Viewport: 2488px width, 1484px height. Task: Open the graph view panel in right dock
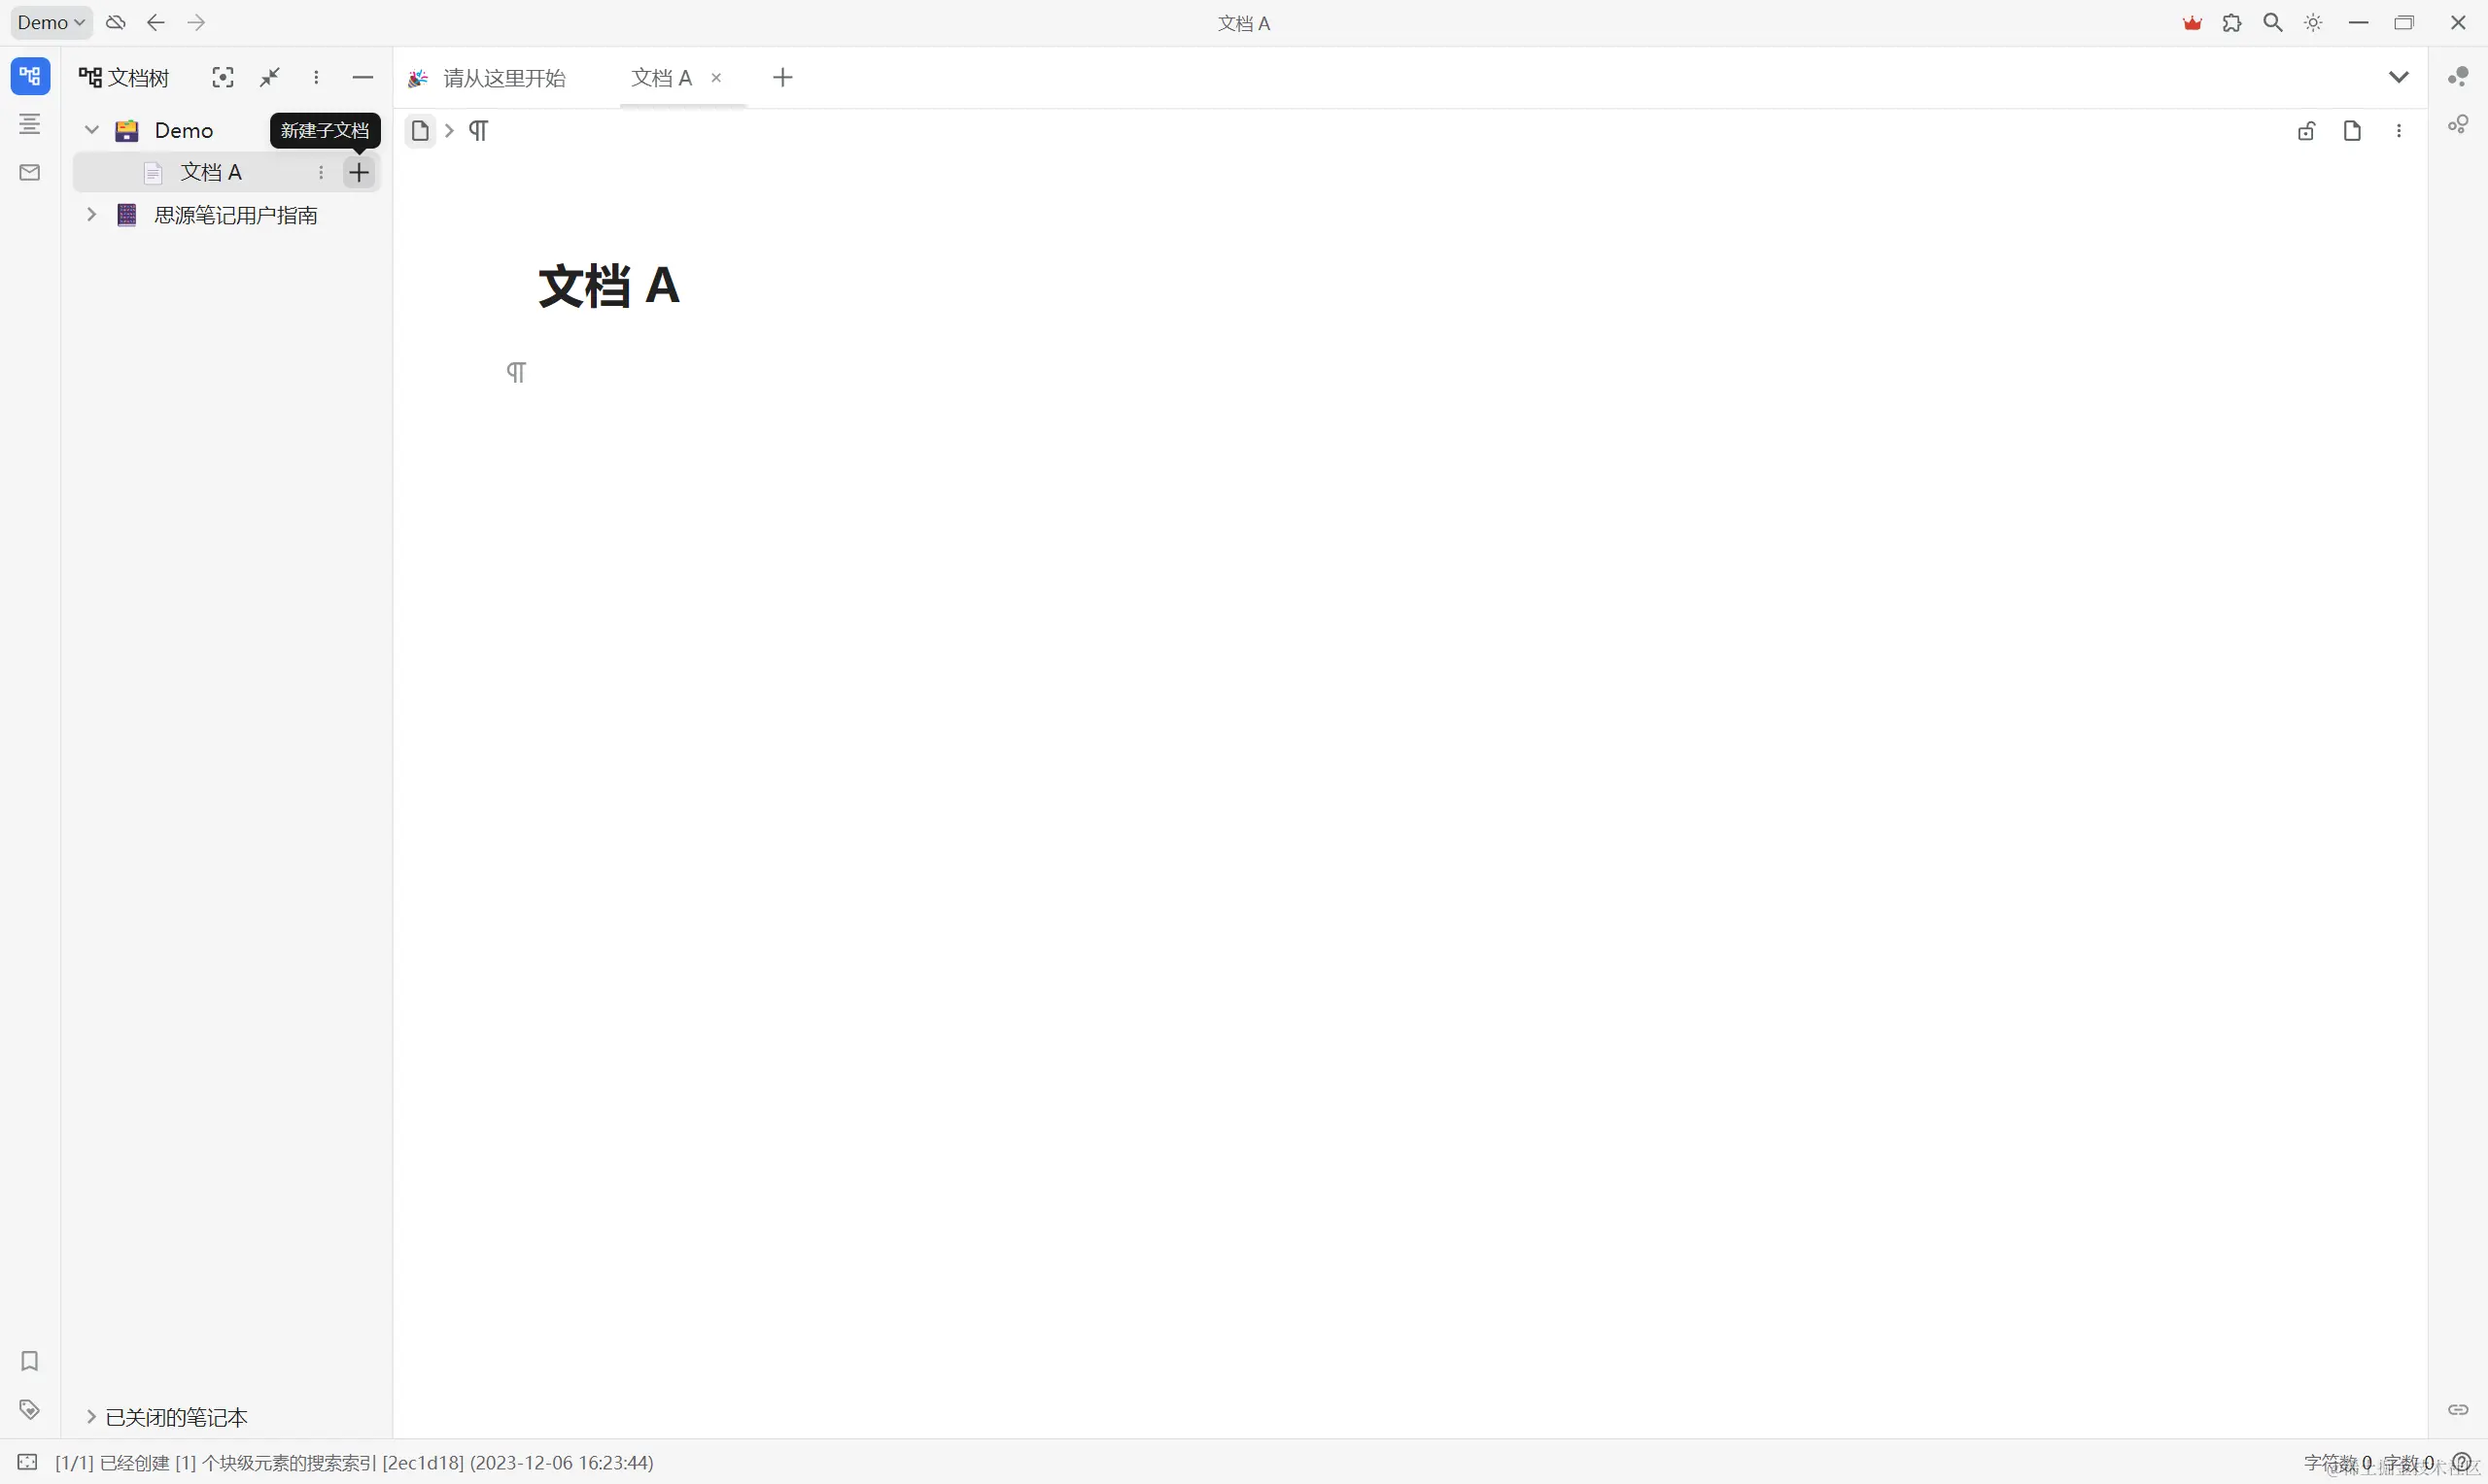tap(2458, 77)
